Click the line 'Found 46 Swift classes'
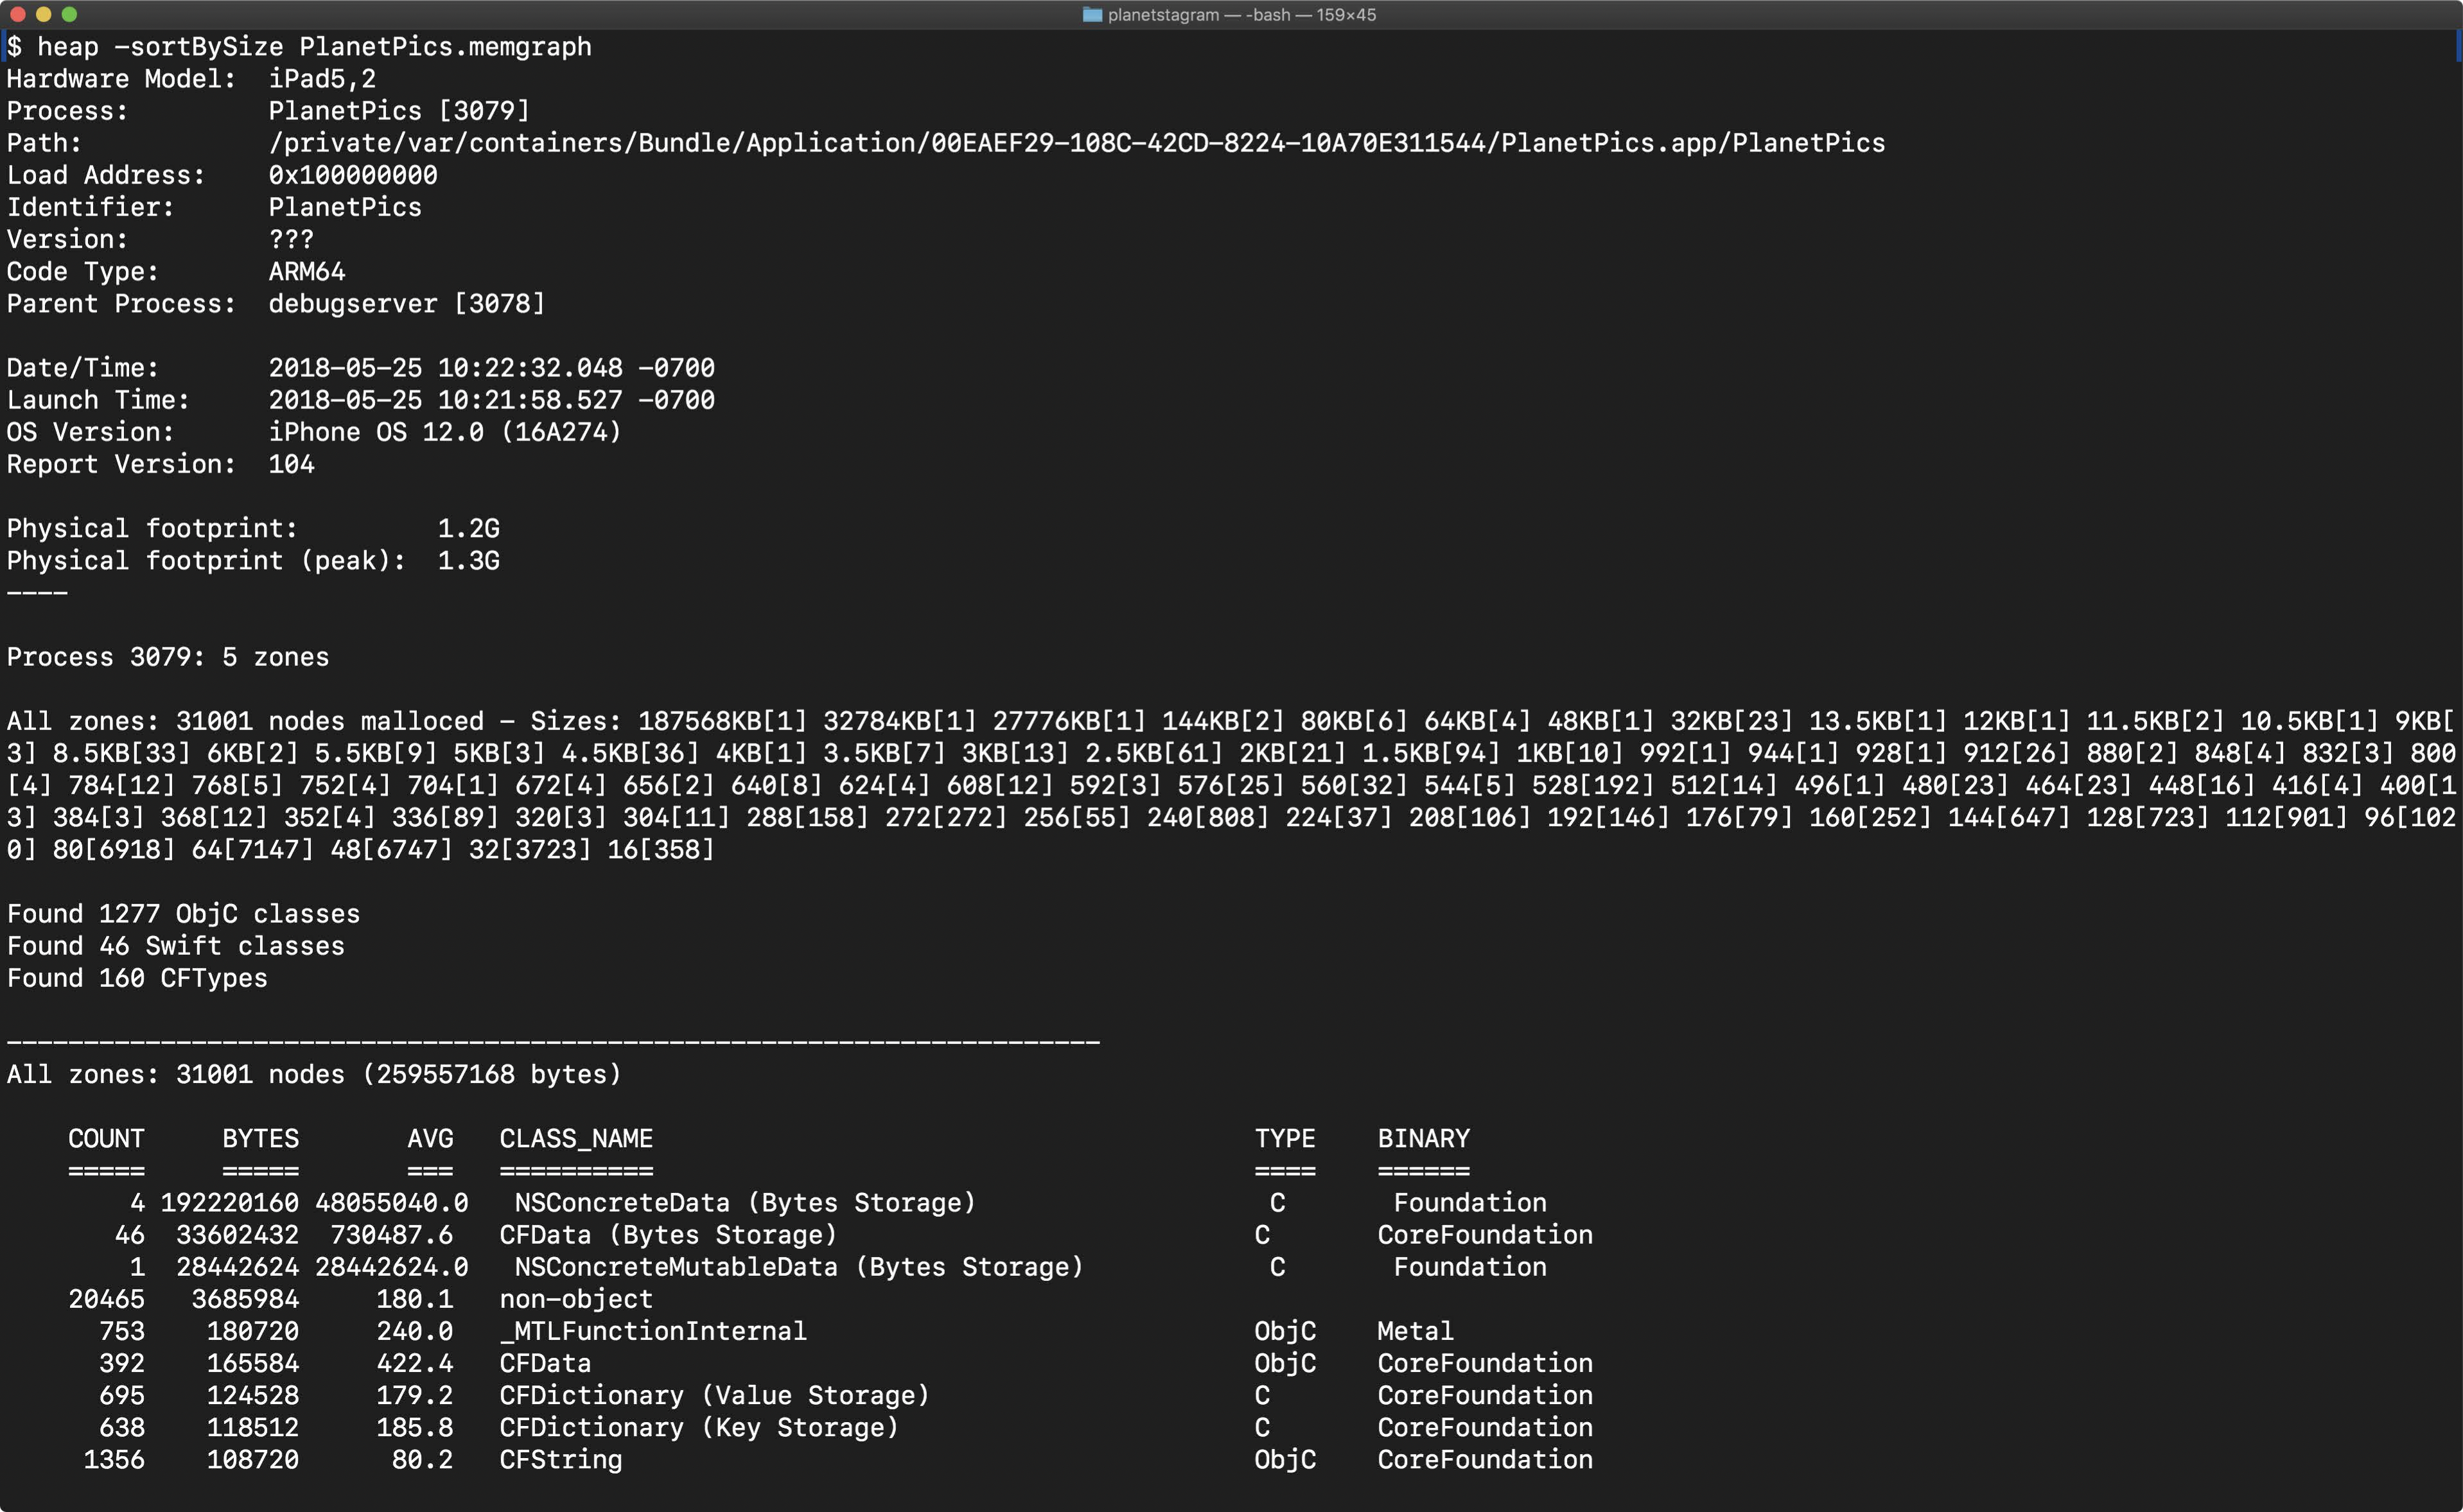This screenshot has width=2463, height=1512. pos(176,946)
